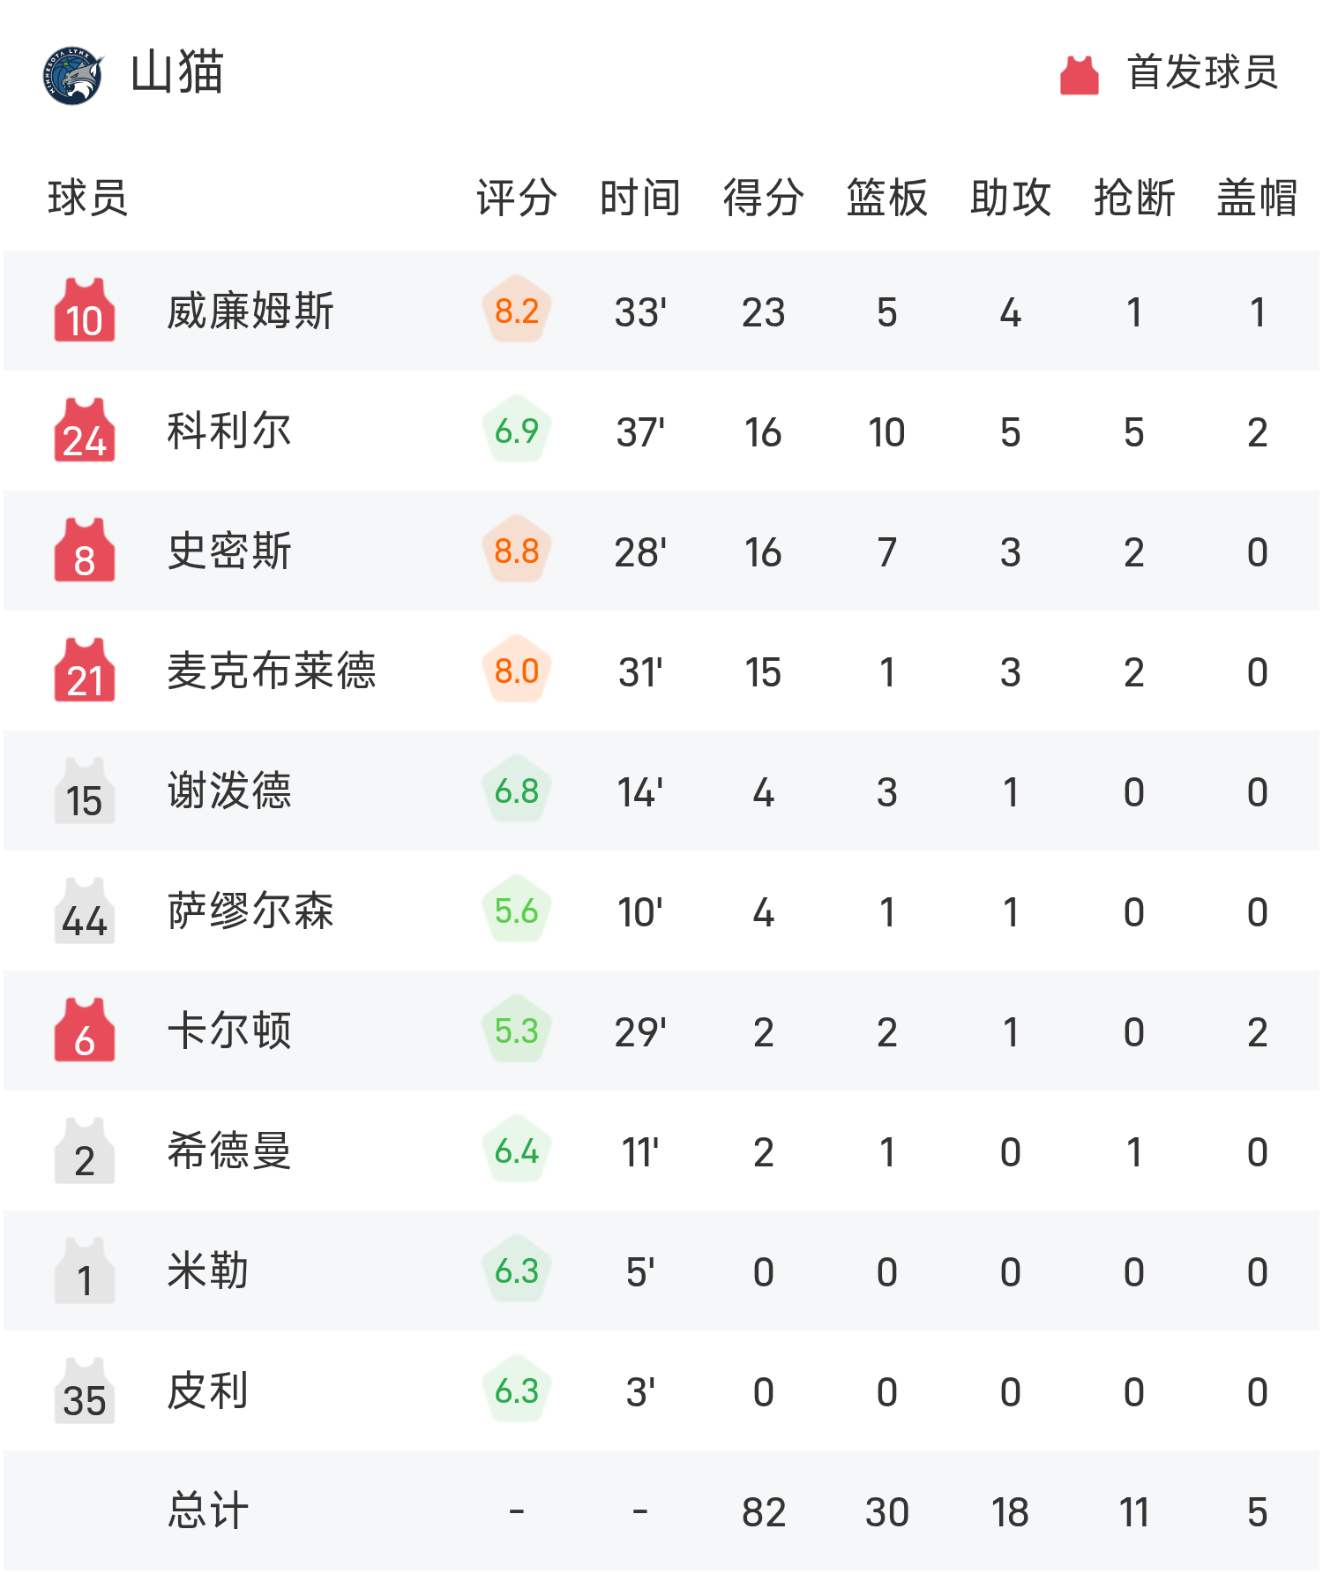Select player name 萨缪尔森

(250, 911)
